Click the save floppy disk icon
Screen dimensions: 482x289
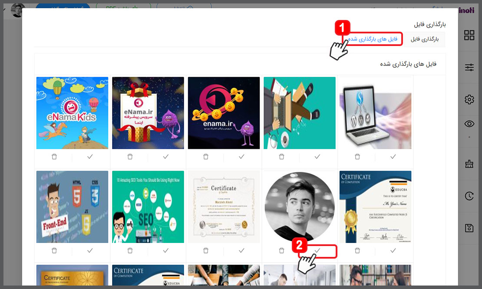[469, 228]
